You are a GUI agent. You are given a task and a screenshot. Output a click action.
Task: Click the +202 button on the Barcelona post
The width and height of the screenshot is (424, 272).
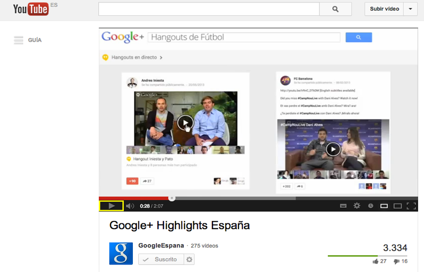click(x=286, y=187)
